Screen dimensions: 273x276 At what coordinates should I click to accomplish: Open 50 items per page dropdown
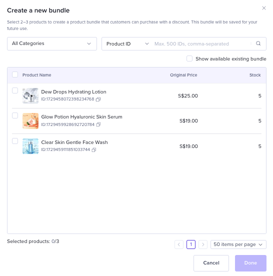[x=238, y=244]
